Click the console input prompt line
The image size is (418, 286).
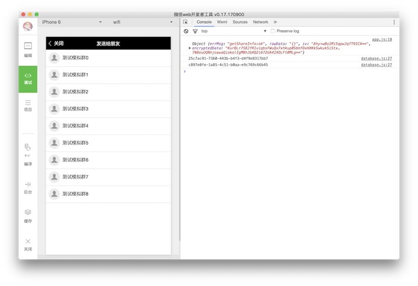[x=290, y=71]
